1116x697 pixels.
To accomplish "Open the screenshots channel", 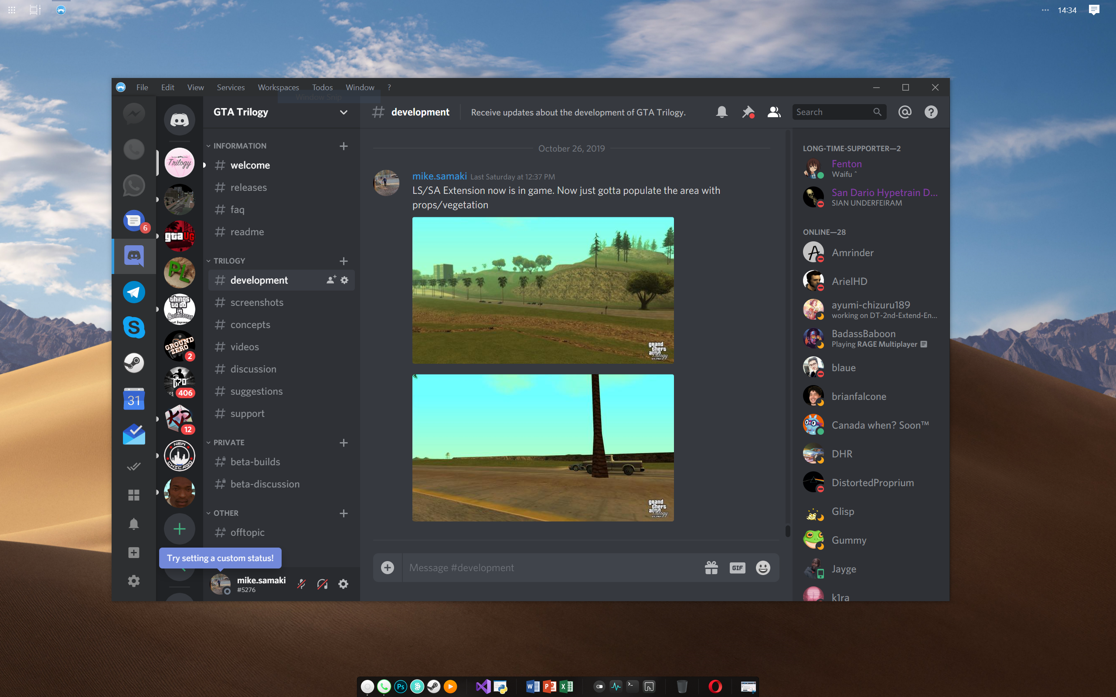I will click(x=257, y=302).
